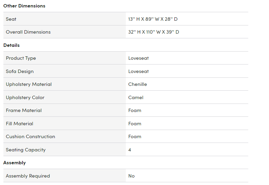Select the Overall Dimensions label

coord(28,32)
